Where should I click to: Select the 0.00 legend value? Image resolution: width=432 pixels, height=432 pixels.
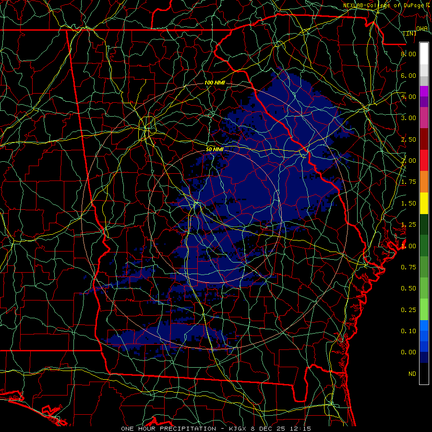click(x=408, y=352)
